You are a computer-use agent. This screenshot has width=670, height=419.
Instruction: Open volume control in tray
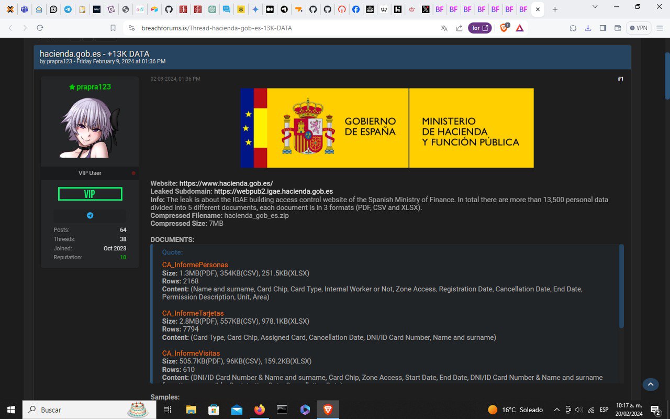tap(579, 410)
